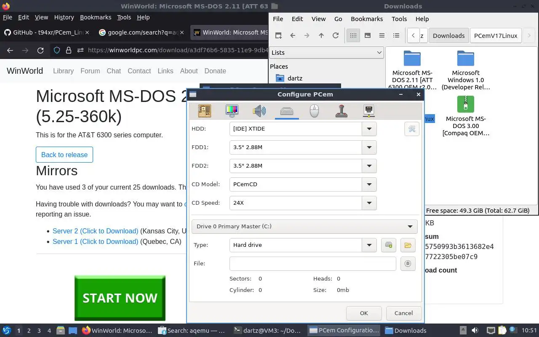The image size is (539, 337).
Task: Open the Firefox Bookmarks menu
Action: 96,17
